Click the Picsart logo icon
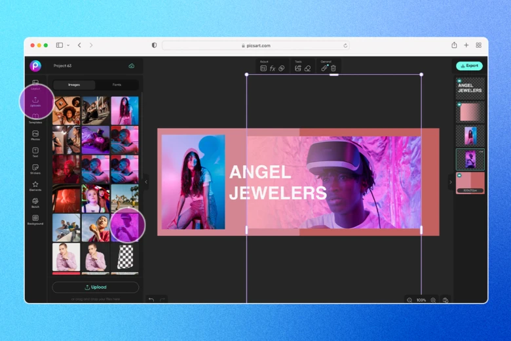511x341 pixels. tap(35, 66)
